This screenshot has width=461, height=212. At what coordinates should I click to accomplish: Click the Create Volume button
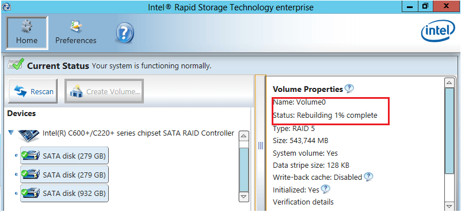104,91
